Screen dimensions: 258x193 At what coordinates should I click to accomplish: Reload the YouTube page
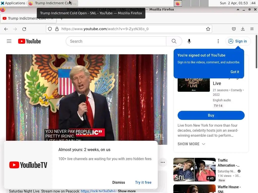[24, 29]
